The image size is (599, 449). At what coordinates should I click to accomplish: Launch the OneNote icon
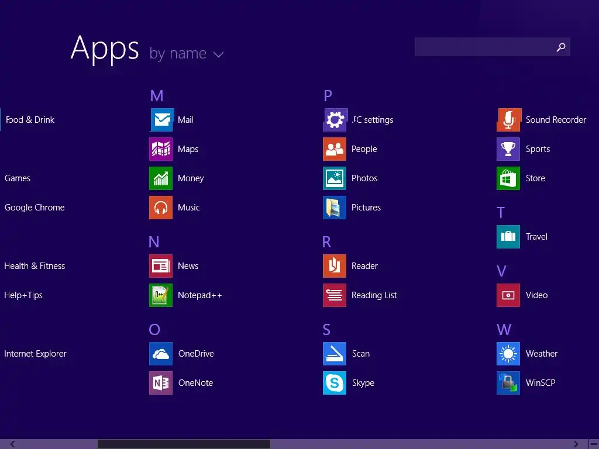tap(161, 382)
